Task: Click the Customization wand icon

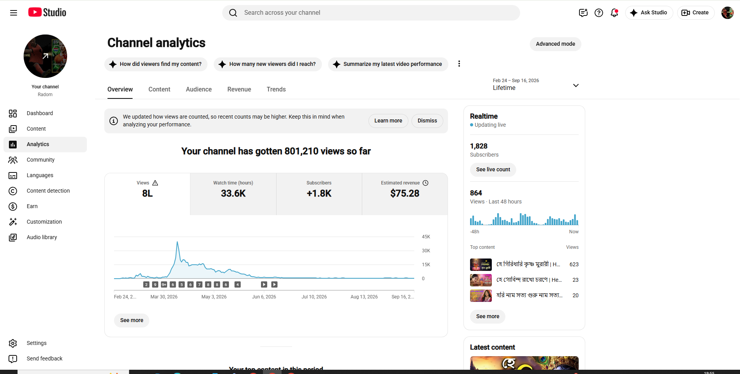Action: point(13,222)
